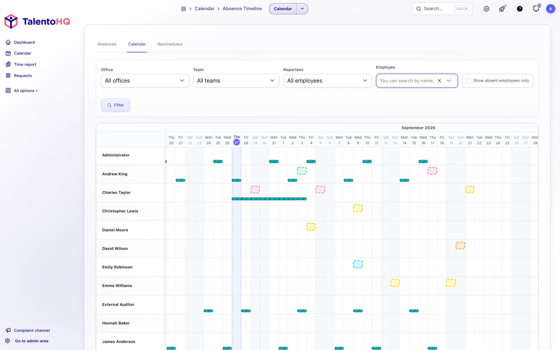This screenshot has height=350, width=560.
Task: Open the All employees reportees dropdown
Action: (x=328, y=80)
